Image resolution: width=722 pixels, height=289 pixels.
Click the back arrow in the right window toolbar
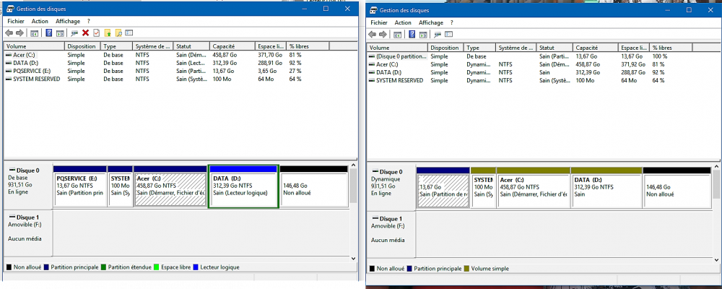(373, 34)
